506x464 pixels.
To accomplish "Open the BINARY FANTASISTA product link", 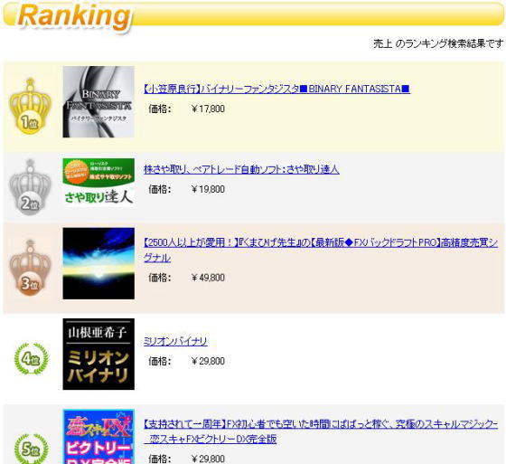I will click(276, 89).
